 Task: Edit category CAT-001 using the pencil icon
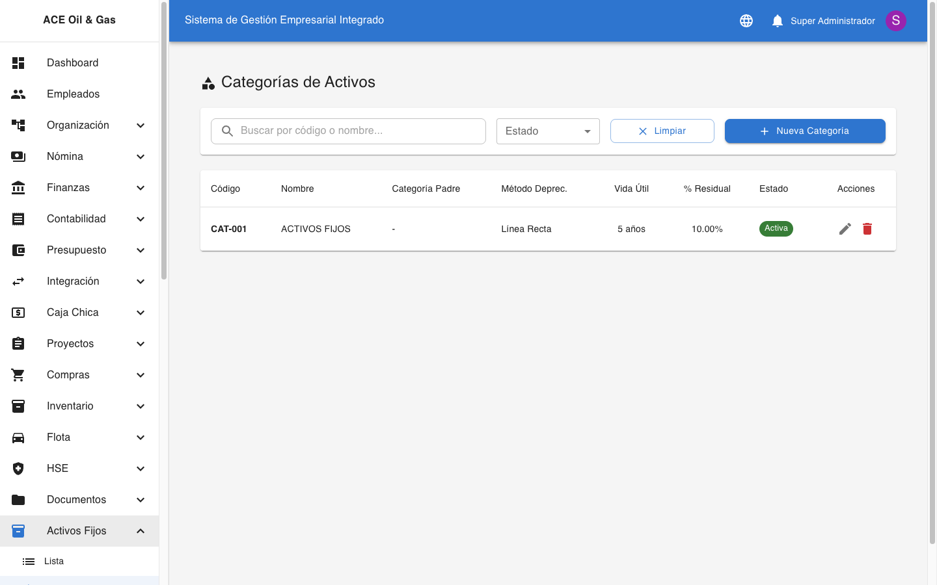[x=845, y=229]
